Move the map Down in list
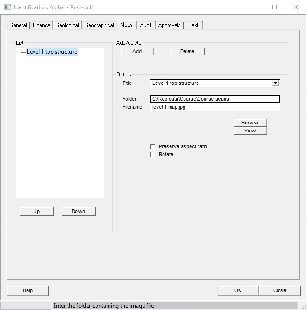 click(x=78, y=211)
